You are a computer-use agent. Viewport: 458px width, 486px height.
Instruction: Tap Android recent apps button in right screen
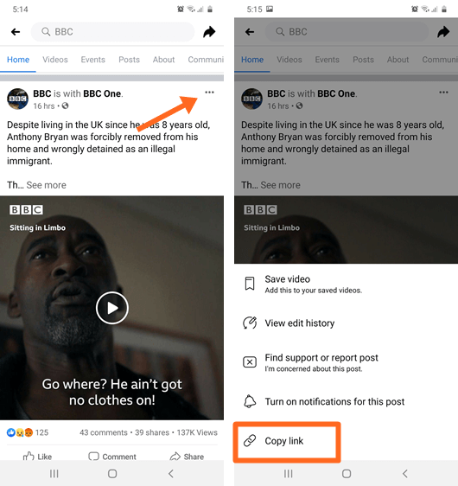289,474
